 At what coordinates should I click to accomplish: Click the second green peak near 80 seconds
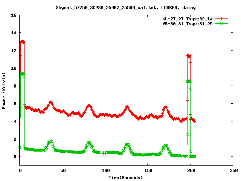coord(89,143)
